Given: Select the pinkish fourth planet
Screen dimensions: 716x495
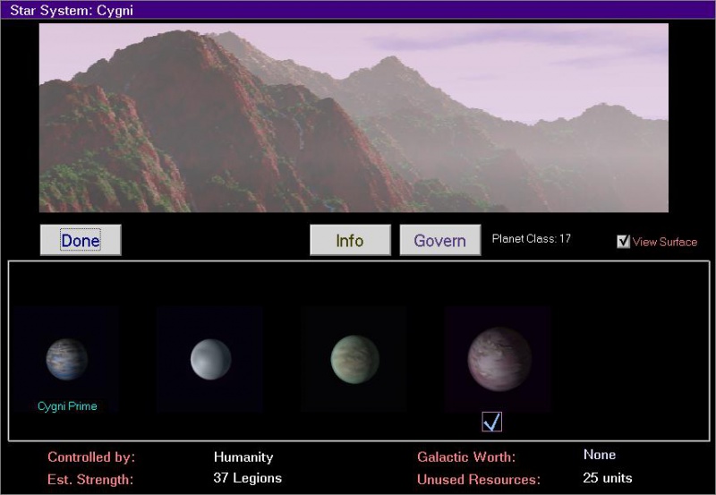Looking at the screenshot, I should coord(499,359).
